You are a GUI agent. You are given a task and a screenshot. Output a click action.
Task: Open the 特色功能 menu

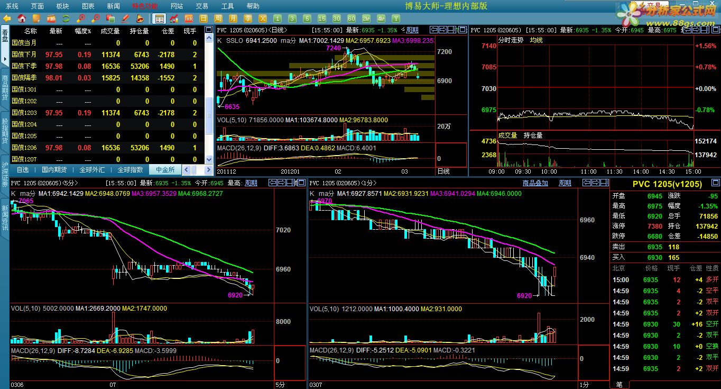coord(145,6)
